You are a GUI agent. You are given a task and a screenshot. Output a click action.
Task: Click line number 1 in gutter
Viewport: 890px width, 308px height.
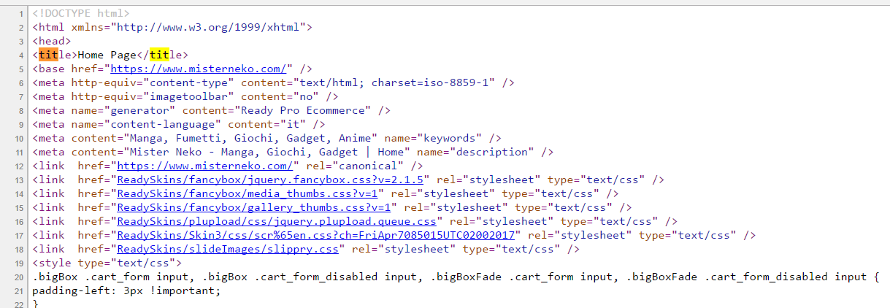click(23, 13)
